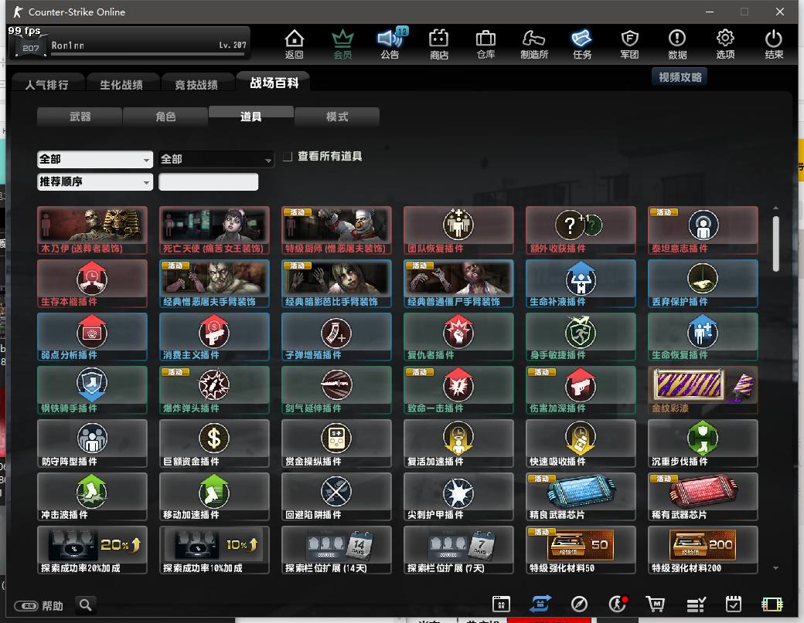804x623 pixels.
Task: Select the 巨额资金插件 dollar item
Action: 214,443
